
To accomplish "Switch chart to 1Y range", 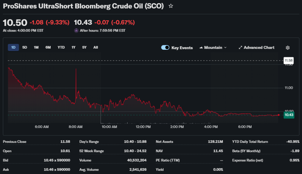I will (73, 47).
